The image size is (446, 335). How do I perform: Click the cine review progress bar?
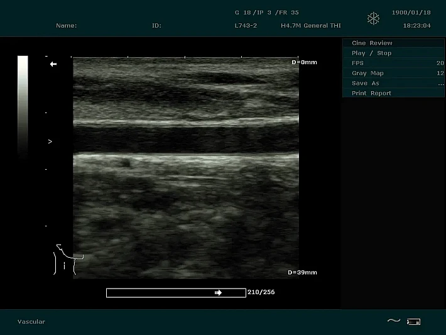[175, 292]
